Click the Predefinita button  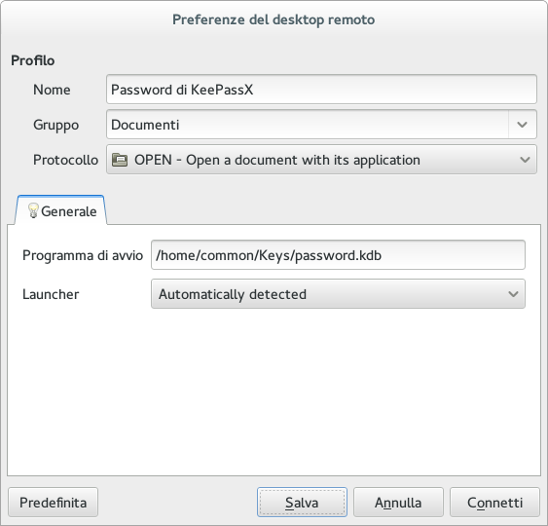click(x=54, y=503)
